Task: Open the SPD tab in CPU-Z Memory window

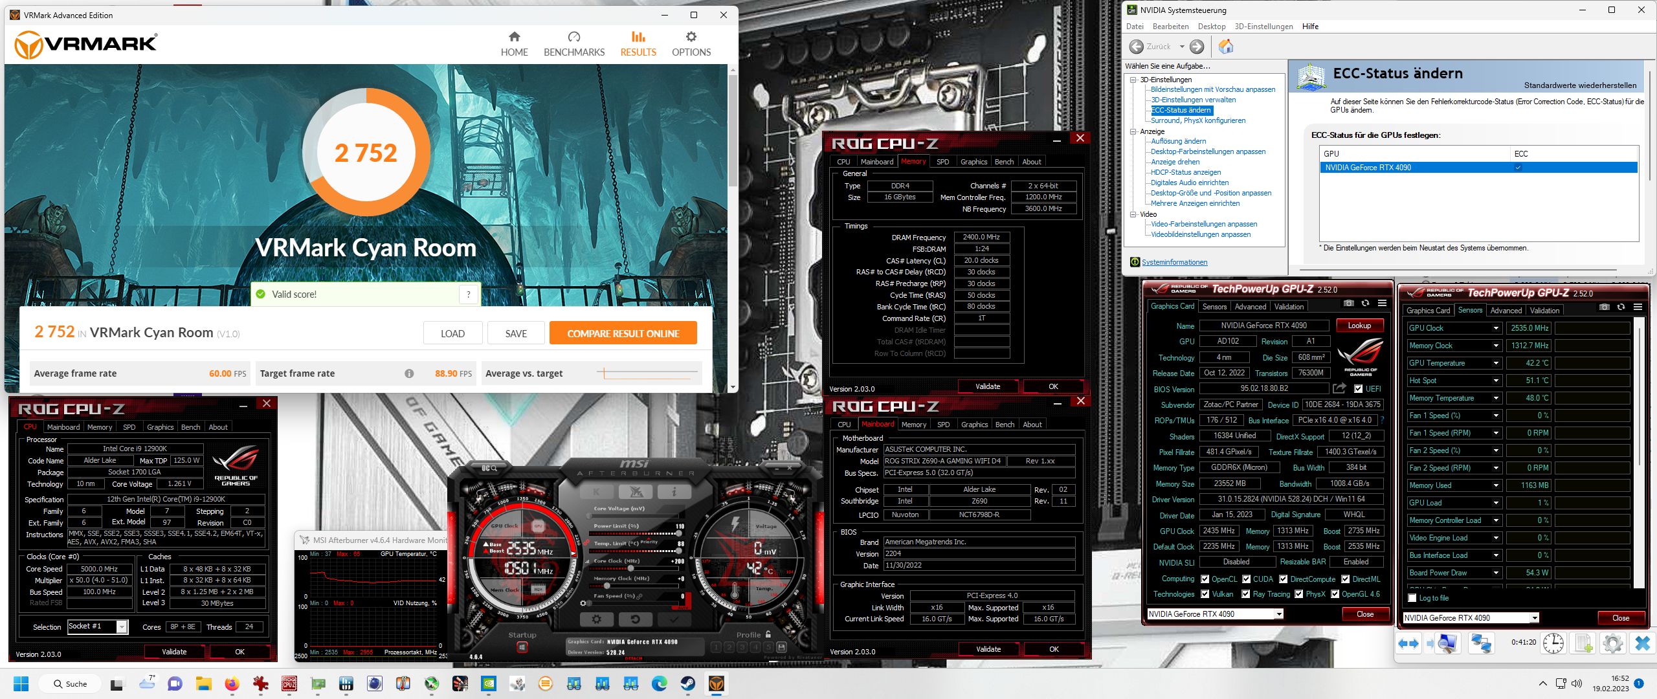Action: click(x=943, y=162)
